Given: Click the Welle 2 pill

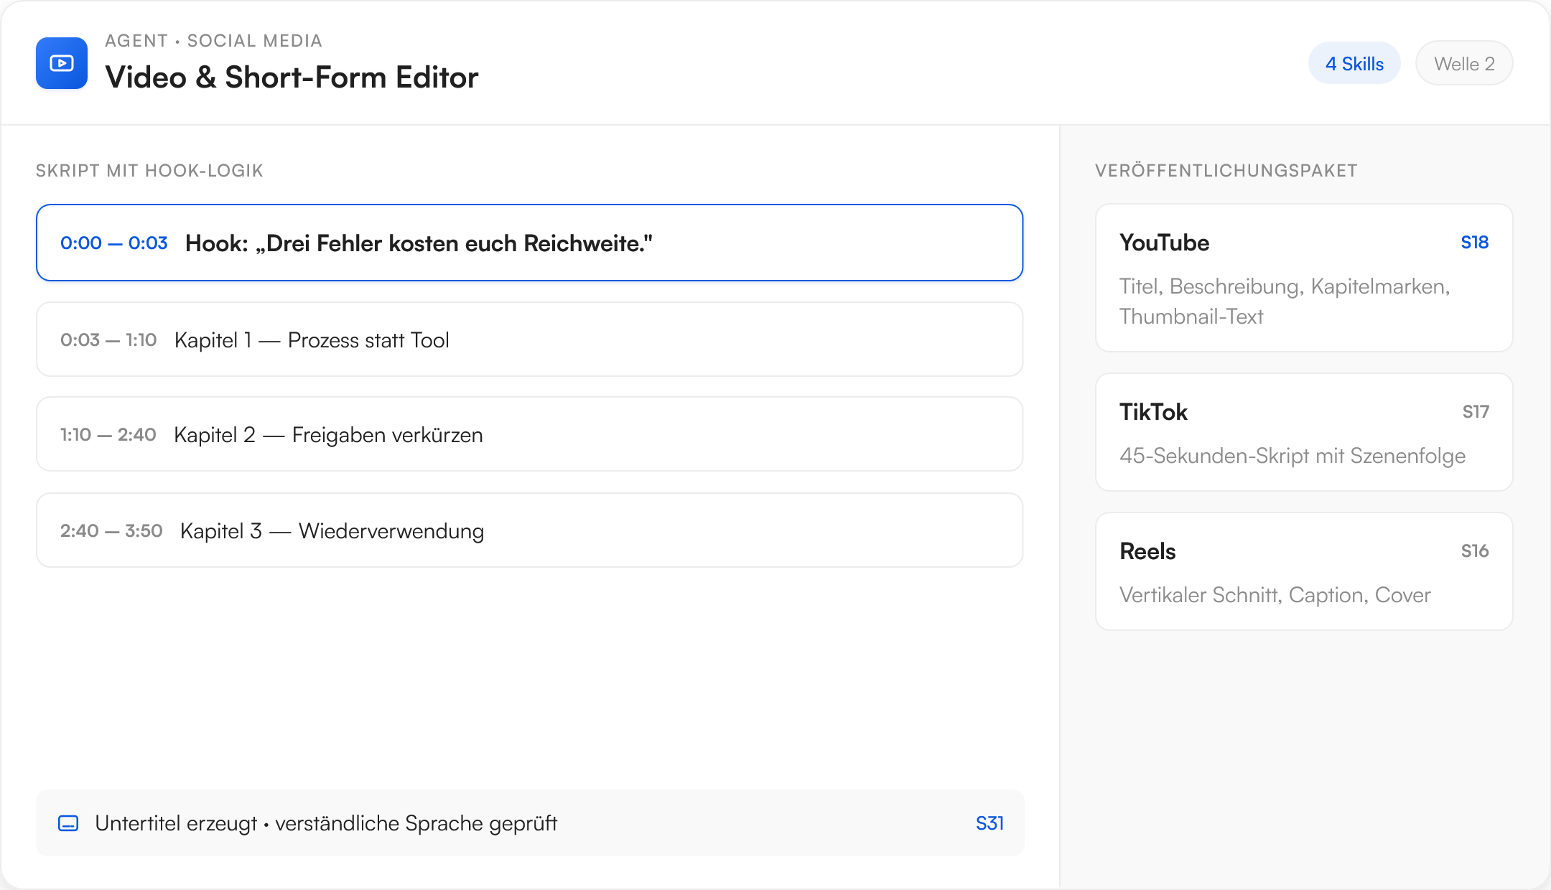Looking at the screenshot, I should point(1464,63).
